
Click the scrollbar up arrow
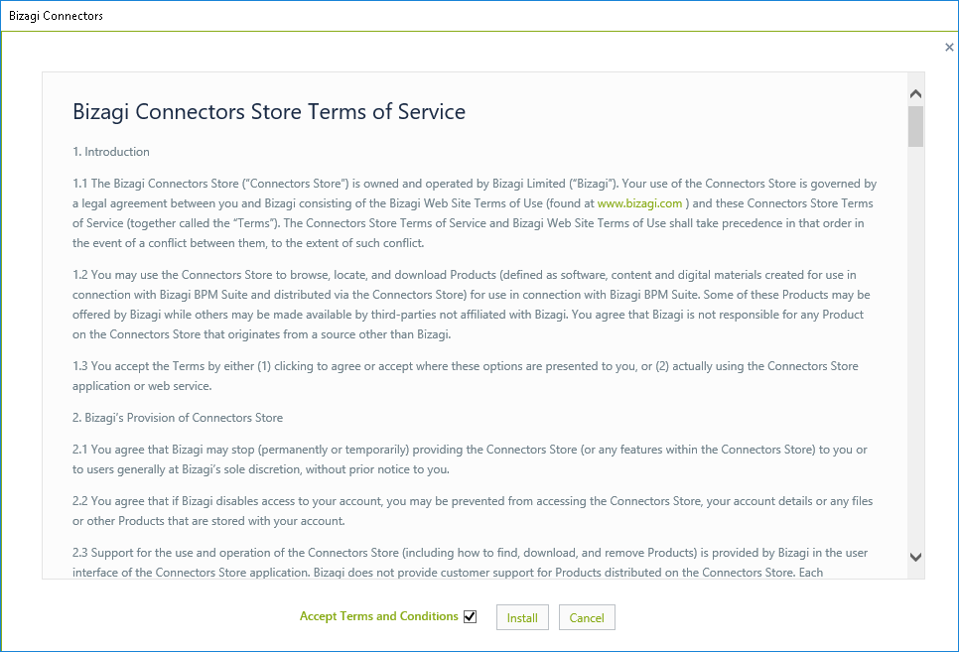click(x=915, y=93)
